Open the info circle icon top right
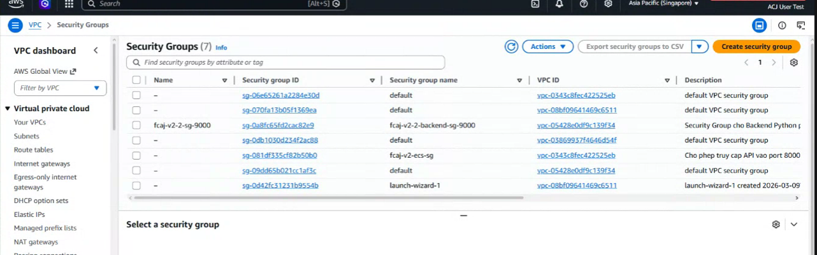 (x=782, y=25)
